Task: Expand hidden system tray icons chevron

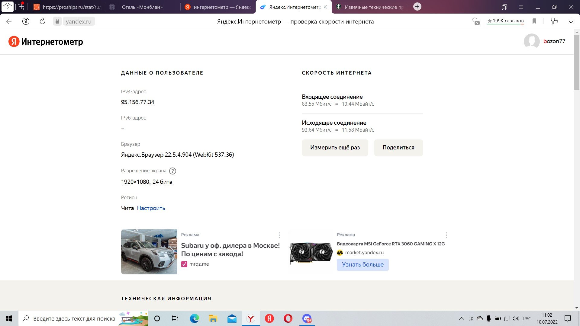Action: [x=461, y=318]
